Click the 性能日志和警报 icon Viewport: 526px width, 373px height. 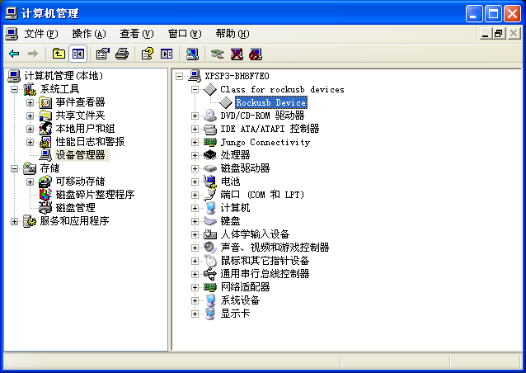(x=45, y=142)
